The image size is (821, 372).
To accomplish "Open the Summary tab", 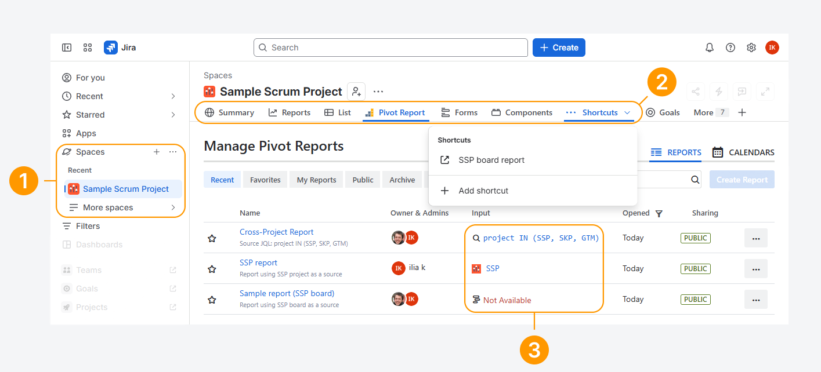I will pyautogui.click(x=230, y=112).
